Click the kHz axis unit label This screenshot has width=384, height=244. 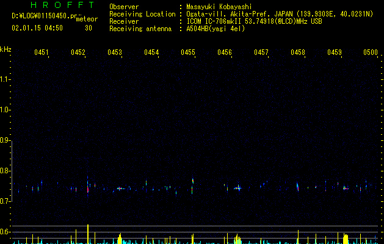pos(5,49)
